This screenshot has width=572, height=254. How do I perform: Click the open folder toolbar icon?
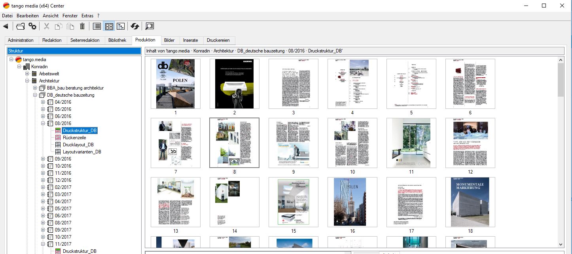point(20,26)
